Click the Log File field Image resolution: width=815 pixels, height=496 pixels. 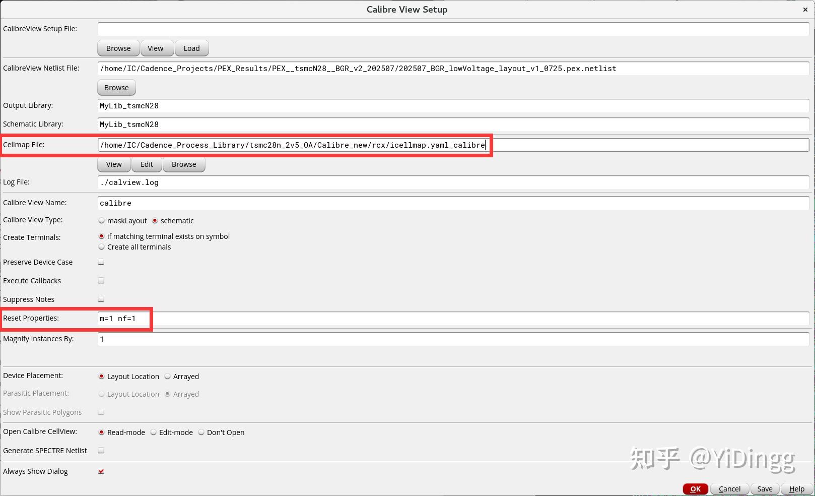coord(453,182)
